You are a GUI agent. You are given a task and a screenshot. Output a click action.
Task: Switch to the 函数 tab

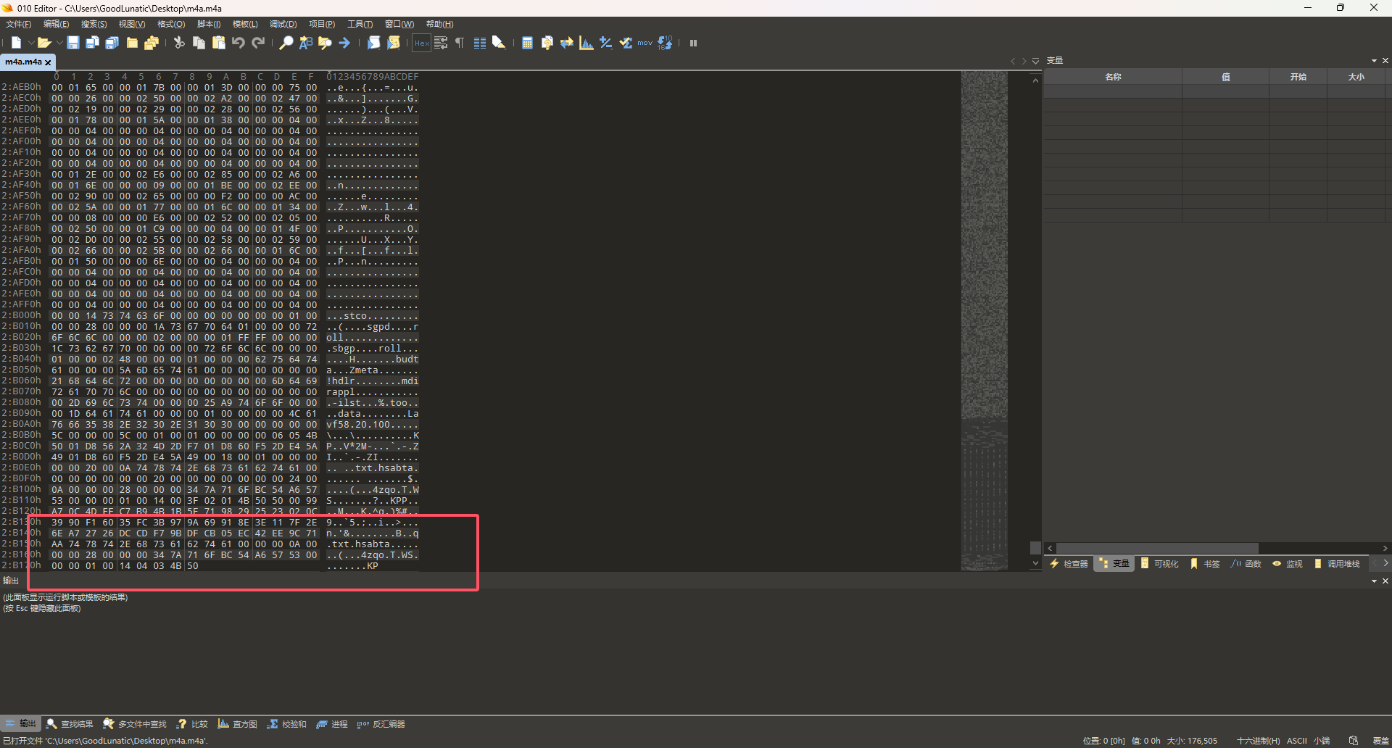tap(1246, 563)
